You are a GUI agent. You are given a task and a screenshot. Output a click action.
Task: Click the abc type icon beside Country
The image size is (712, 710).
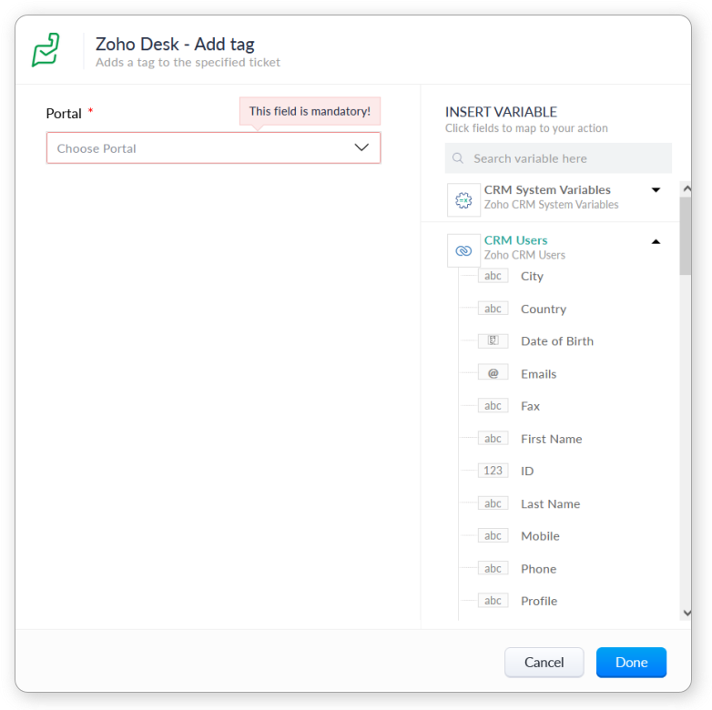tap(493, 309)
